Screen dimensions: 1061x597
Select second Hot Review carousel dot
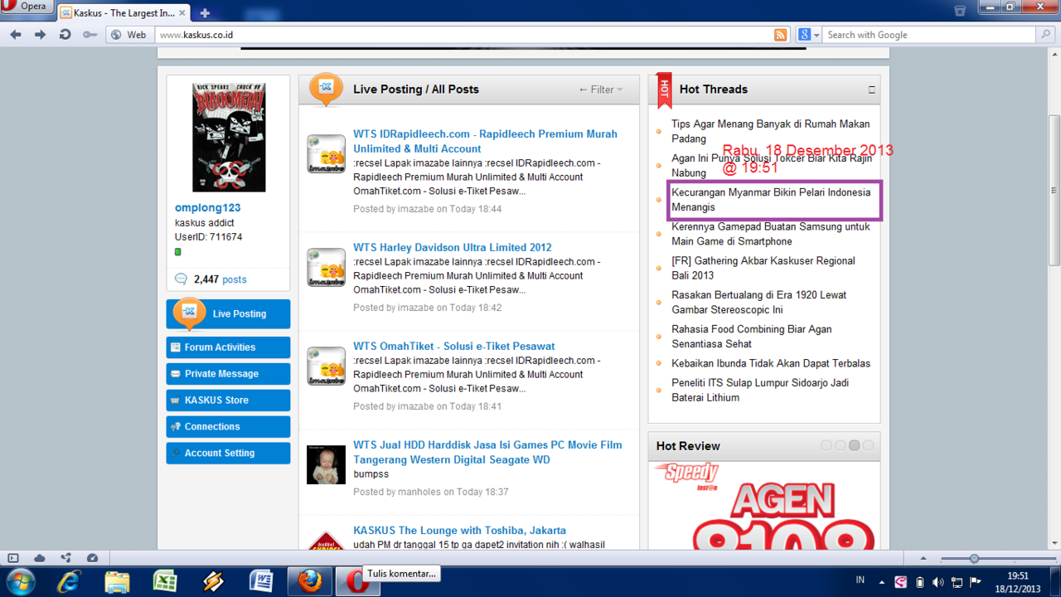(x=841, y=445)
